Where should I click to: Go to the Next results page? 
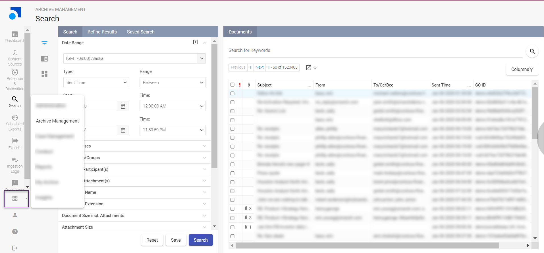(259, 67)
